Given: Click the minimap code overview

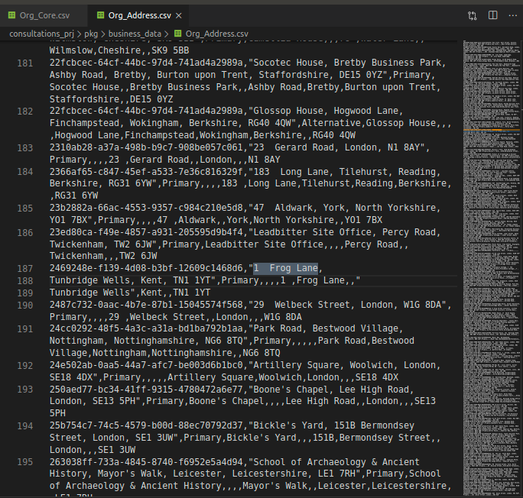Looking at the screenshot, I should coord(492,268).
